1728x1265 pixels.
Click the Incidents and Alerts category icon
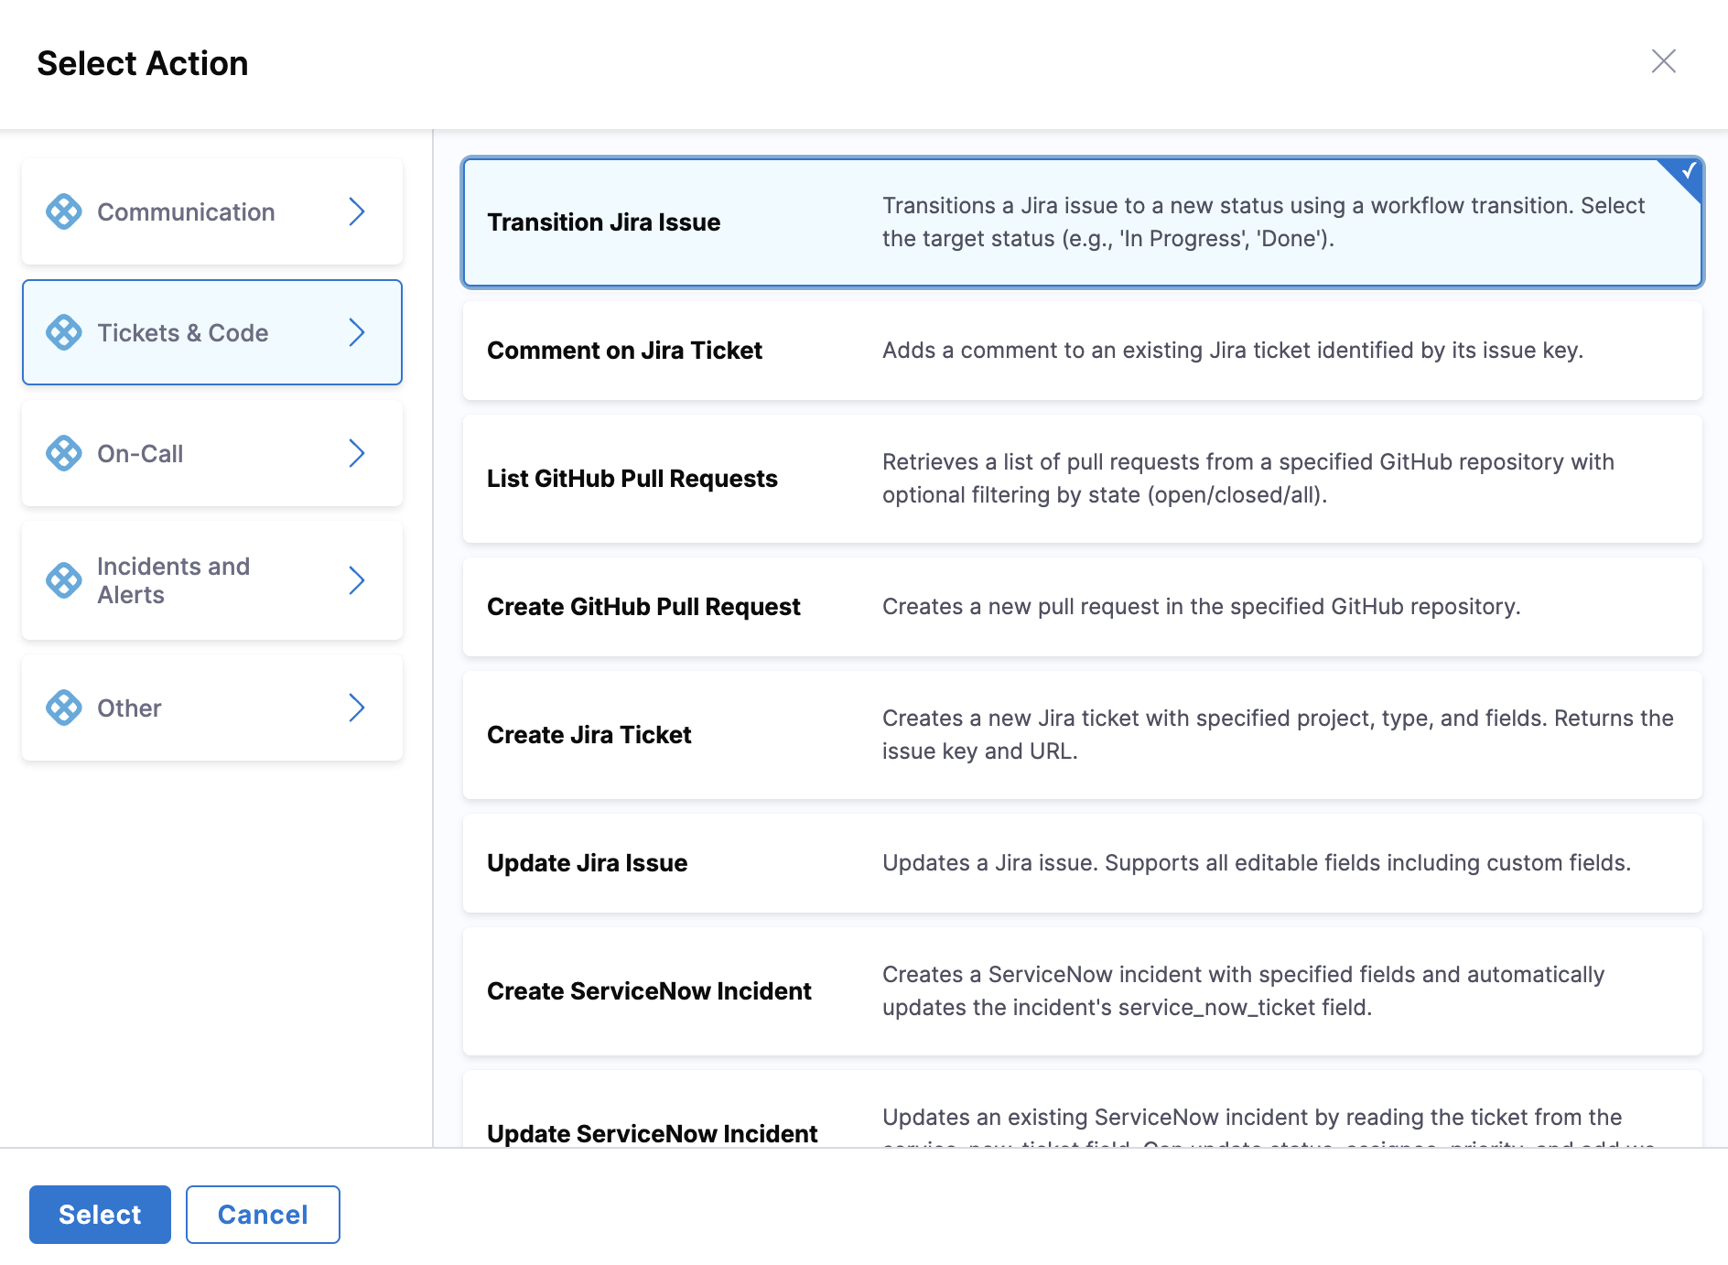point(64,580)
